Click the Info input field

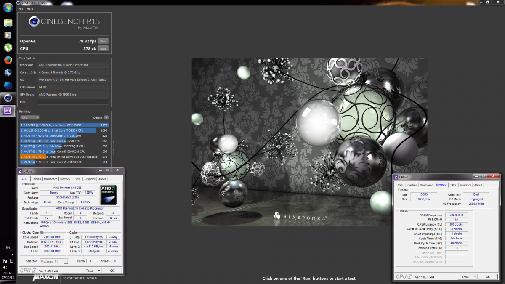coord(73,102)
